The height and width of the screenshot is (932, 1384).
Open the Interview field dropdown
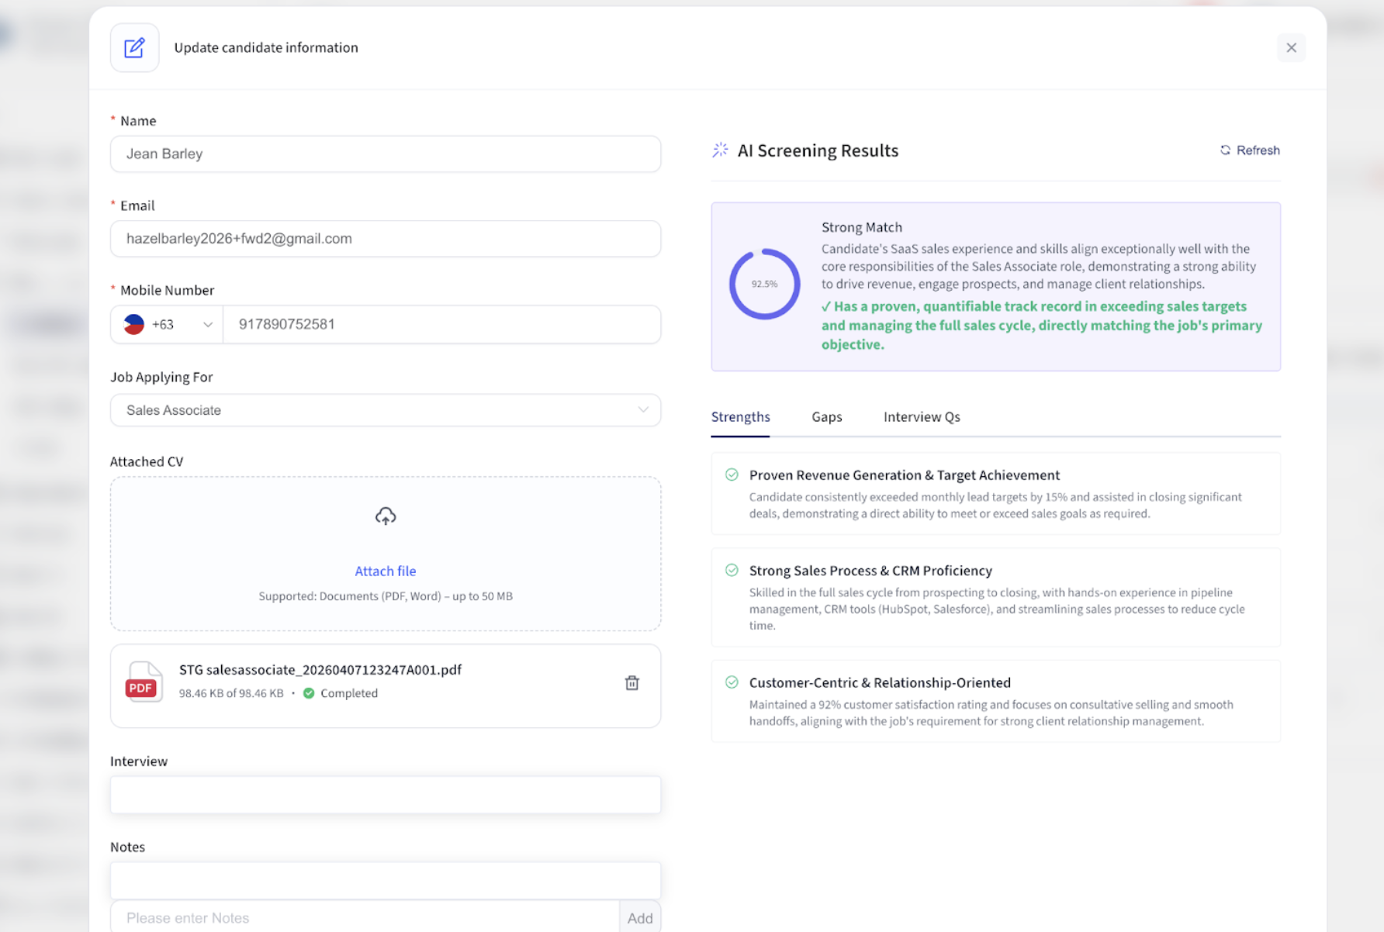[x=386, y=795]
